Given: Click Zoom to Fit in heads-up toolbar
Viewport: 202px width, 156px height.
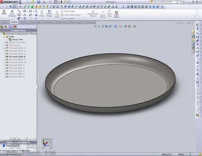Looking at the screenshot, I should coord(95,26).
